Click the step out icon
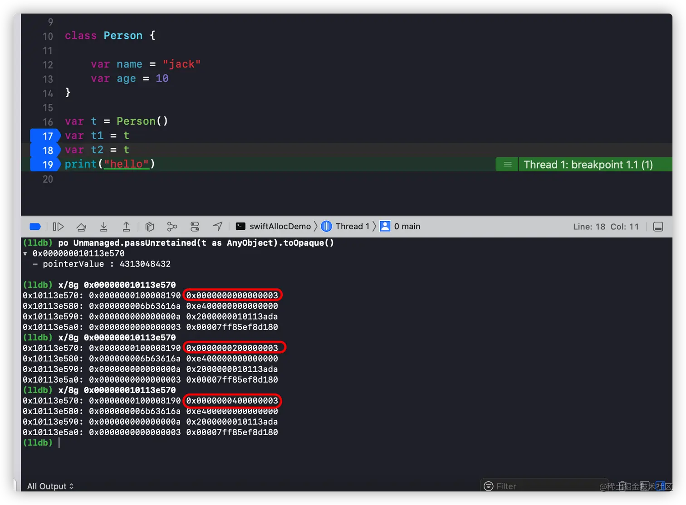Viewport: 686px width, 505px height. click(x=127, y=227)
